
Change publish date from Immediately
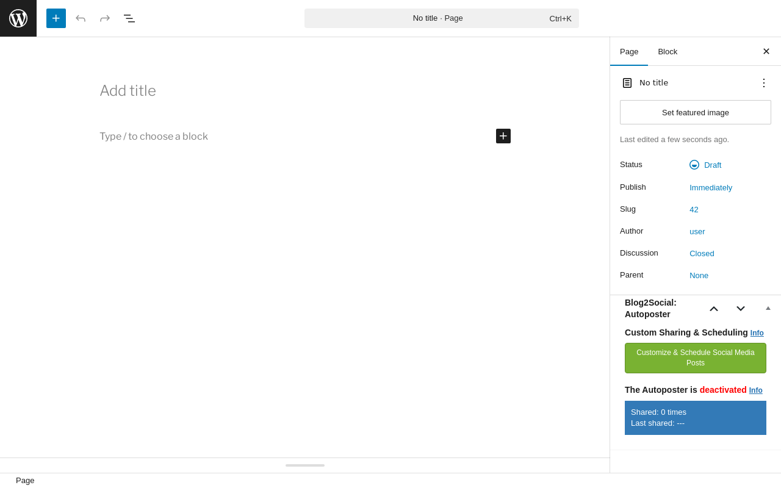pos(711,187)
